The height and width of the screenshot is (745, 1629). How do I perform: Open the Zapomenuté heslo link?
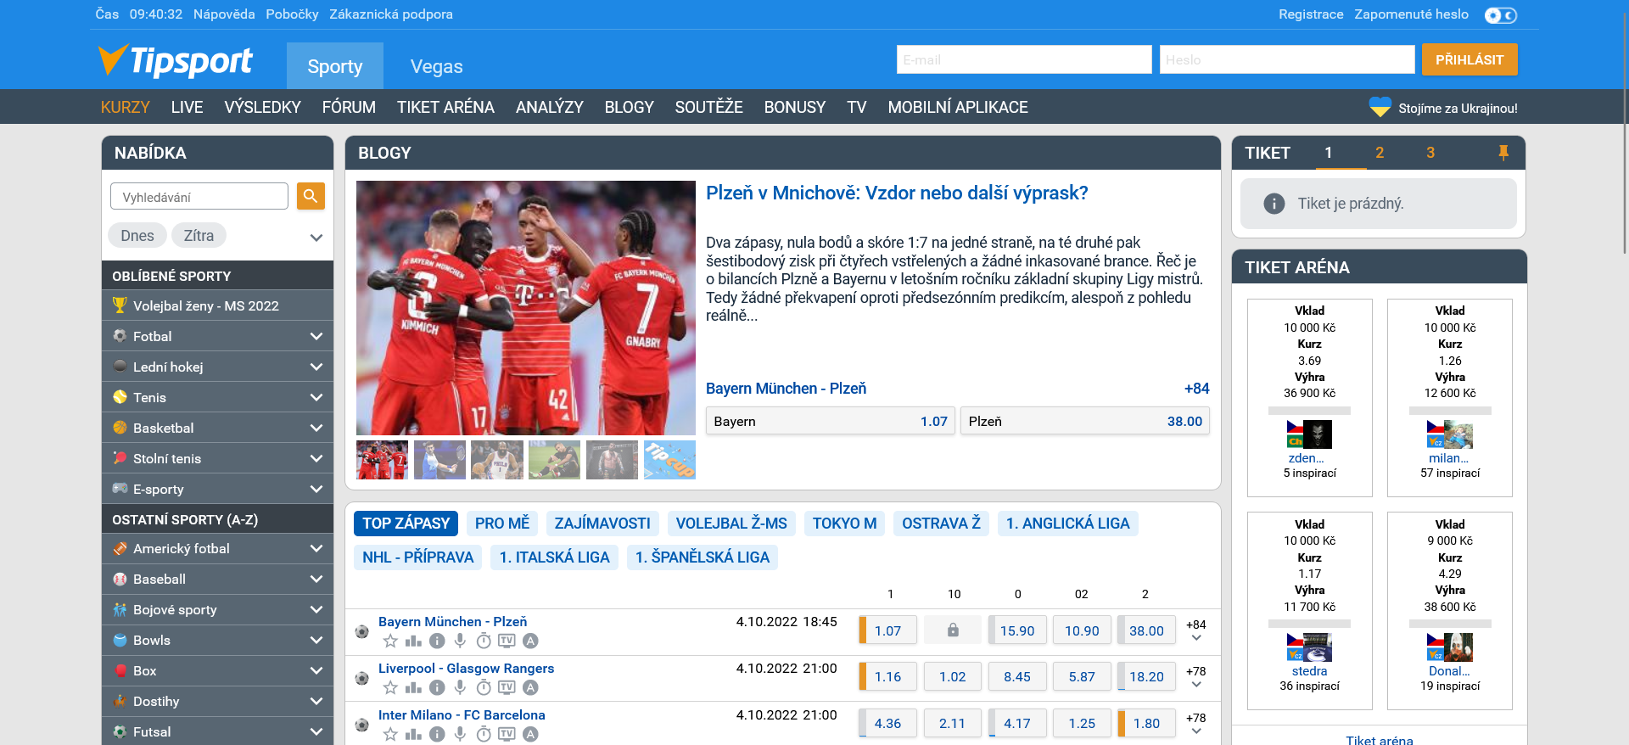tap(1411, 14)
